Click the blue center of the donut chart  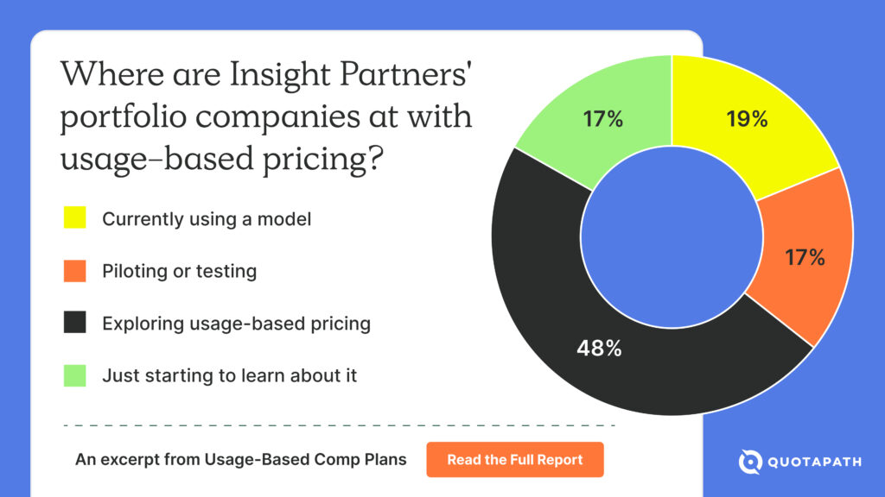click(672, 236)
